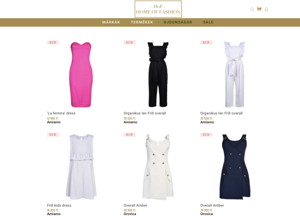Open the TERMÉKEK menu
Screen dimensions: 300x222
pos(142,22)
